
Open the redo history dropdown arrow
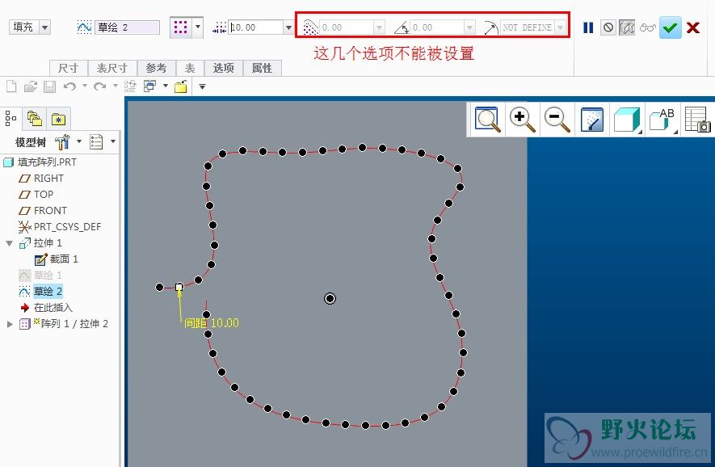point(115,86)
